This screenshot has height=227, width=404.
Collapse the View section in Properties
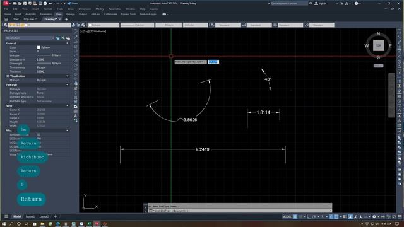coord(68,106)
